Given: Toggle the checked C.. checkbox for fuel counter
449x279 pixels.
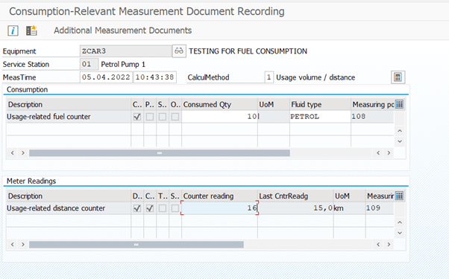Looking at the screenshot, I should click(137, 117).
